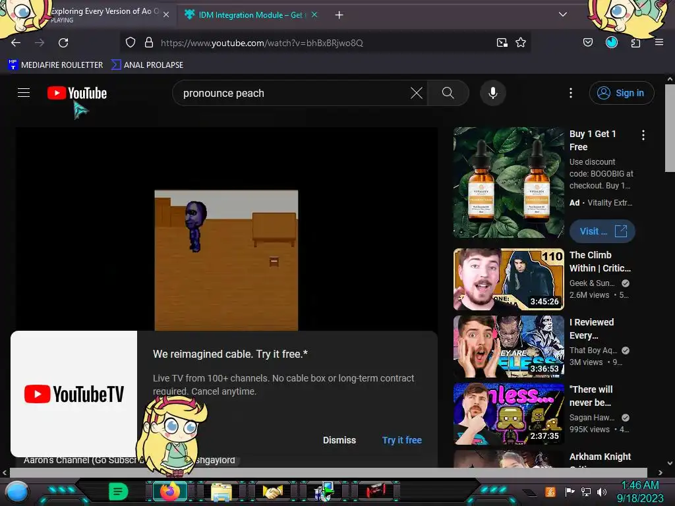This screenshot has height=506, width=675.
Task: Click the Sagan Haw channel name
Action: pos(592,417)
